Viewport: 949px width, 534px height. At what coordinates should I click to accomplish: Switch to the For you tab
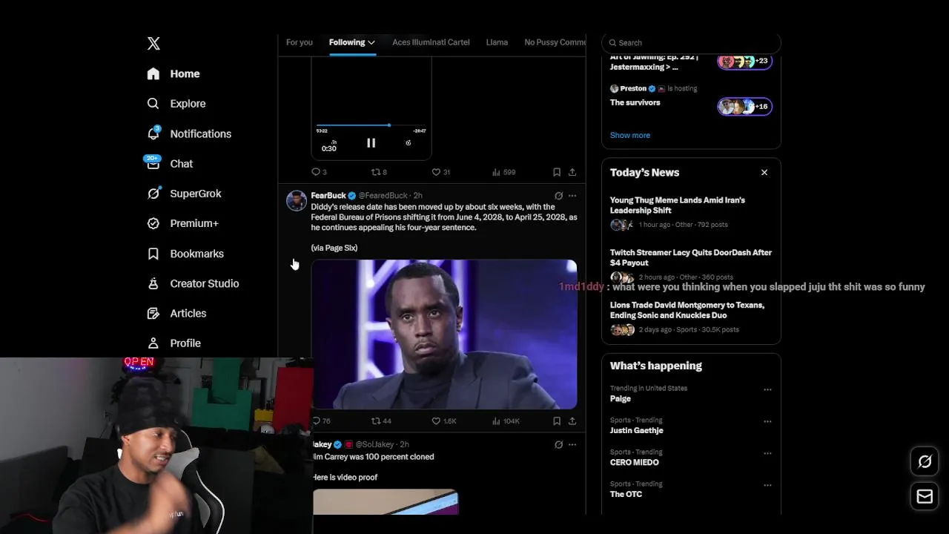[x=300, y=42]
